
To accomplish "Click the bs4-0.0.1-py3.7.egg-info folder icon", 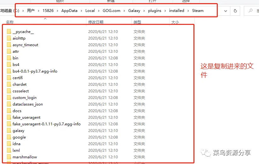I will (x=9, y=71).
